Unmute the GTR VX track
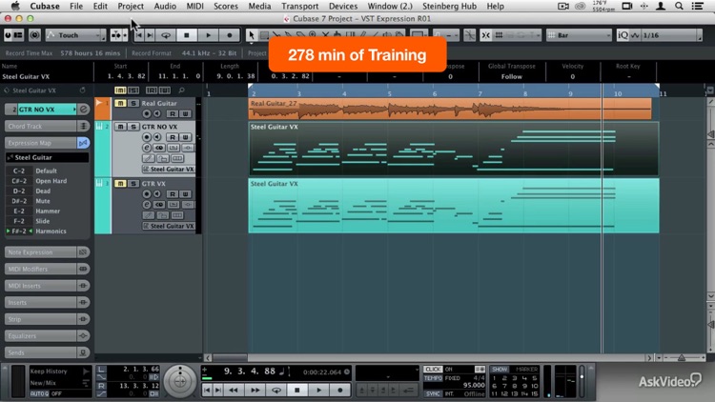The width and height of the screenshot is (715, 402). coord(120,184)
